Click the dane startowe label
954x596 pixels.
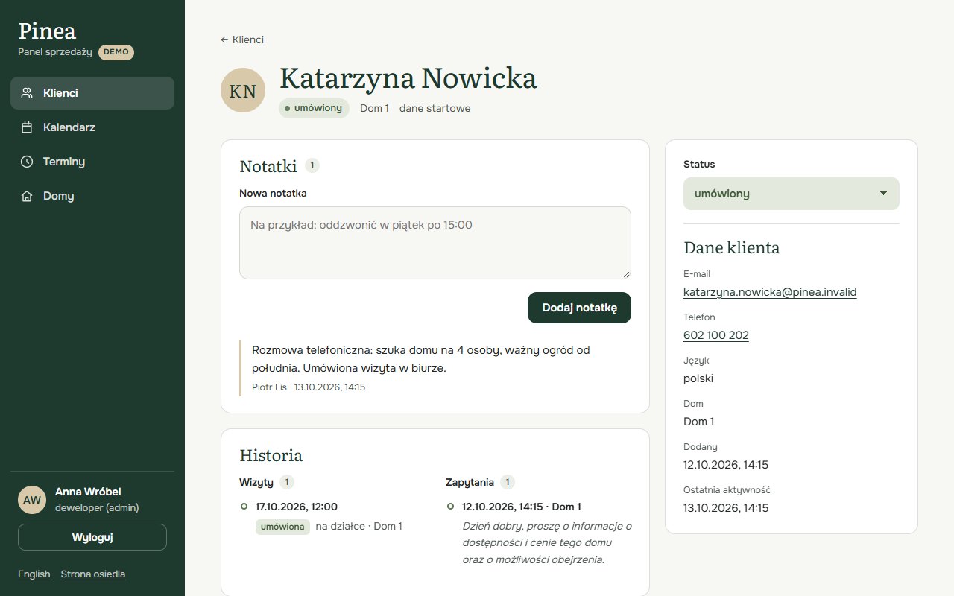coord(435,108)
